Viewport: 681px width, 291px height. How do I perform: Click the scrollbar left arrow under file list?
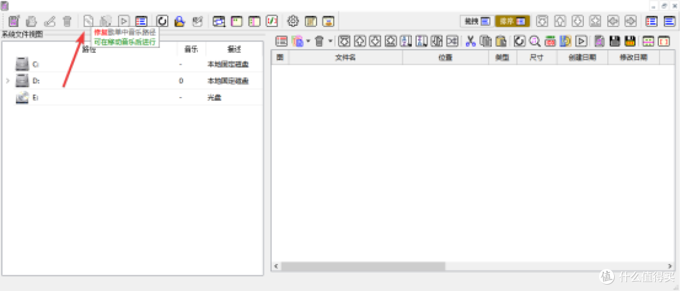coord(276,266)
